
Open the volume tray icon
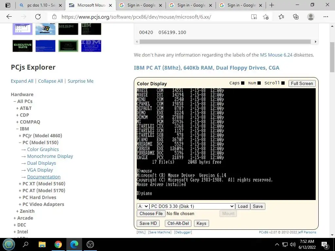click(x=293, y=244)
